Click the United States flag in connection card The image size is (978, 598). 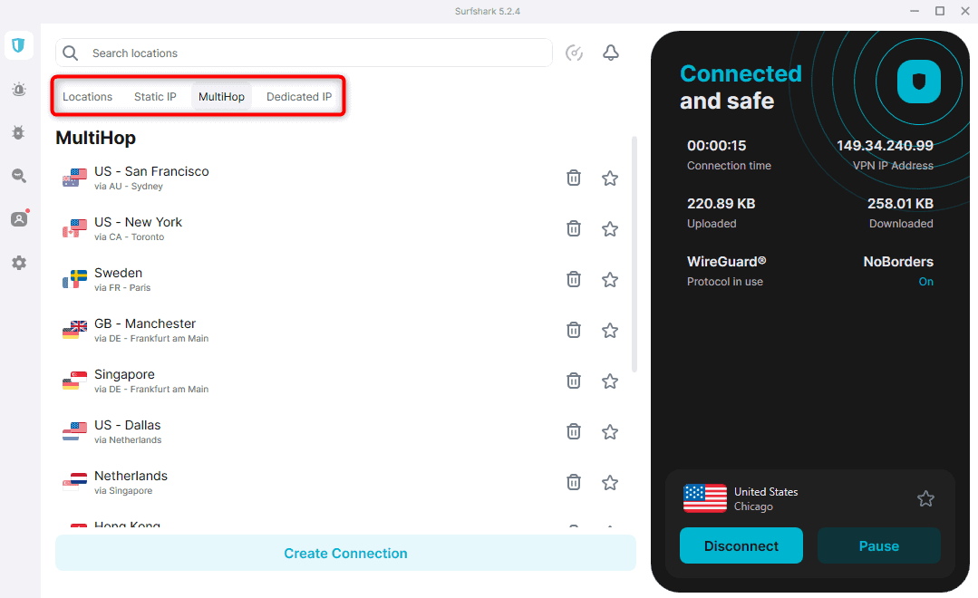pos(705,498)
